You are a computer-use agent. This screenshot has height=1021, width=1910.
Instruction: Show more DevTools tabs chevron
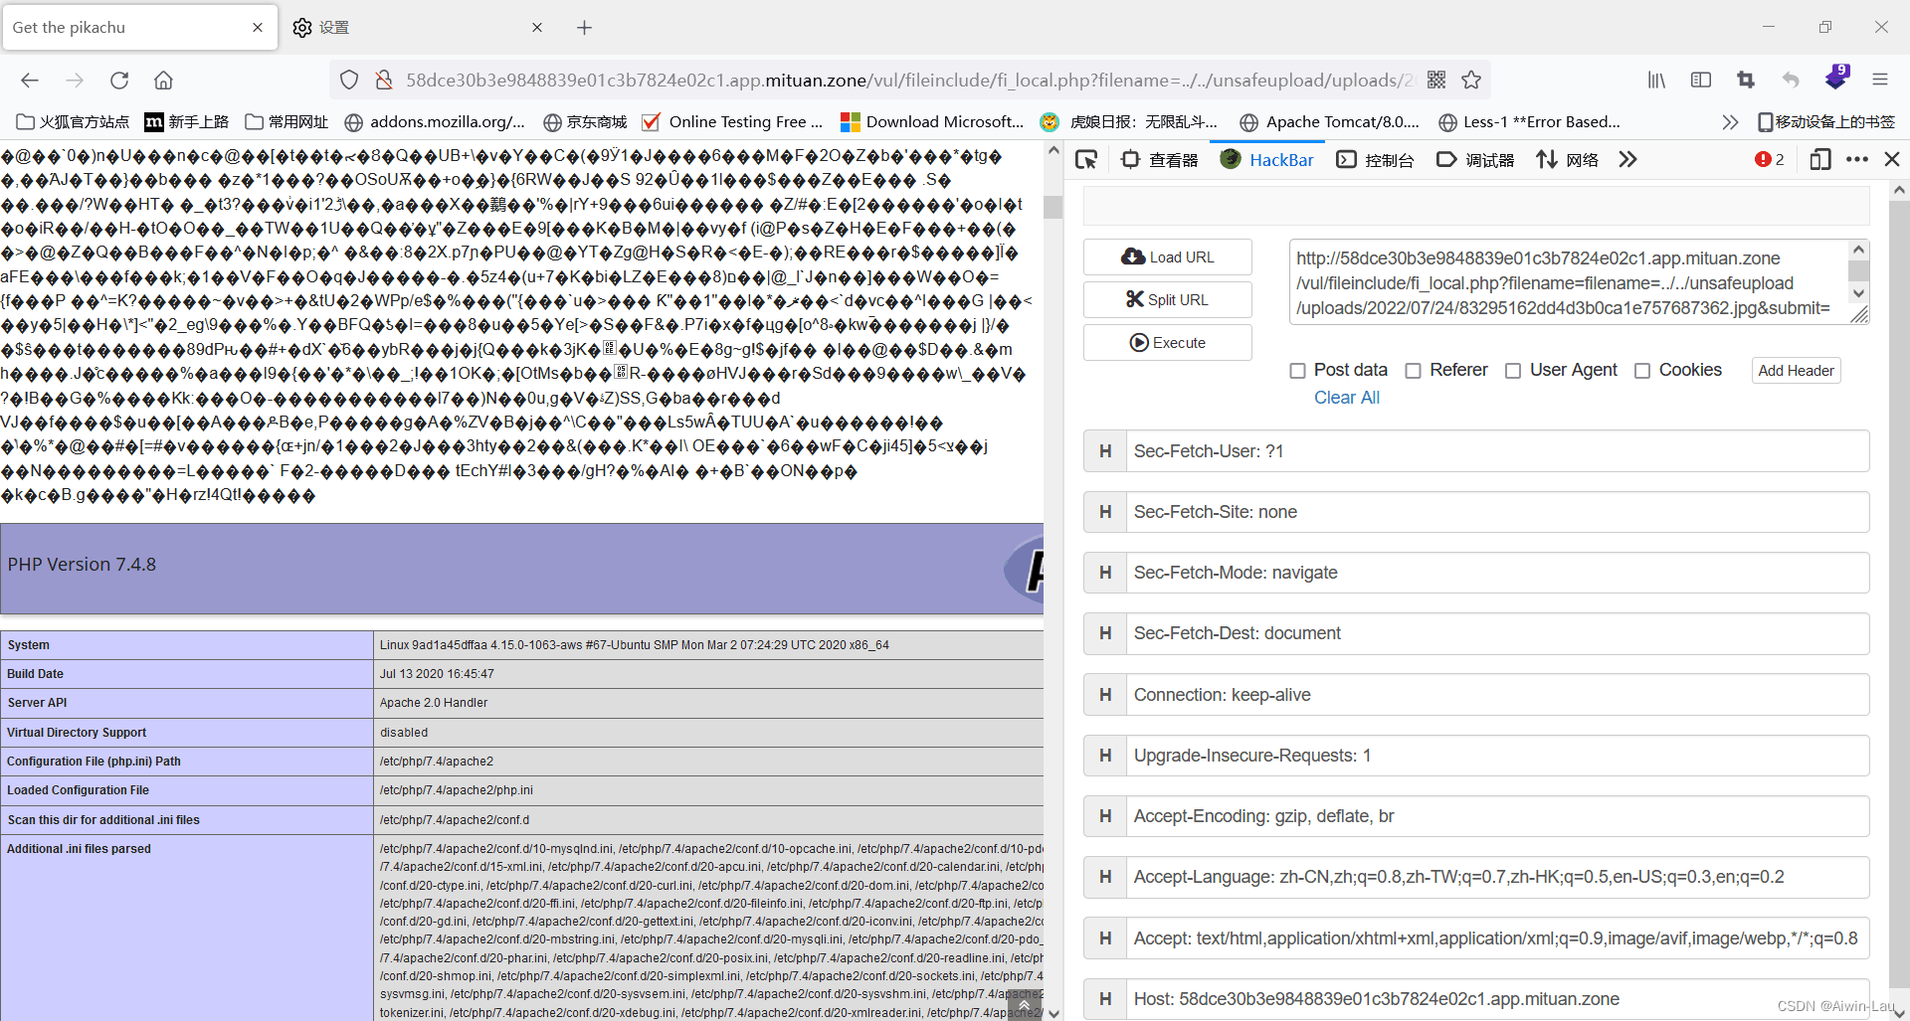pyautogui.click(x=1627, y=160)
